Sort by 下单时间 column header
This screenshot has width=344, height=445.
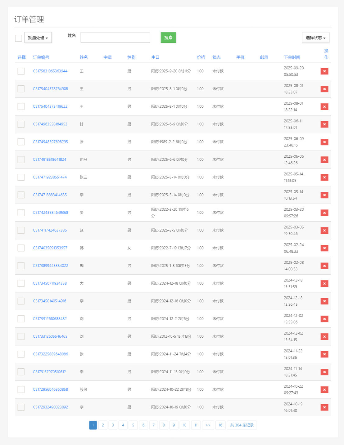pyautogui.click(x=292, y=57)
